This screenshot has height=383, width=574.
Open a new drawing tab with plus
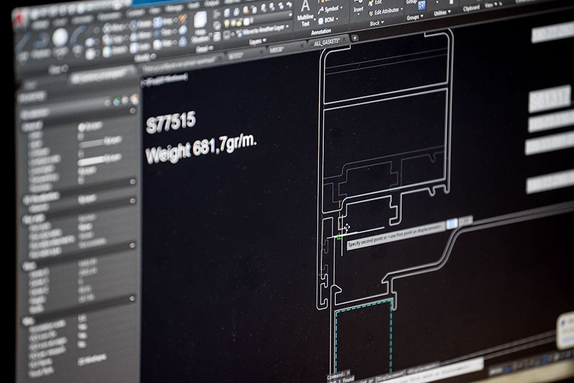click(354, 37)
